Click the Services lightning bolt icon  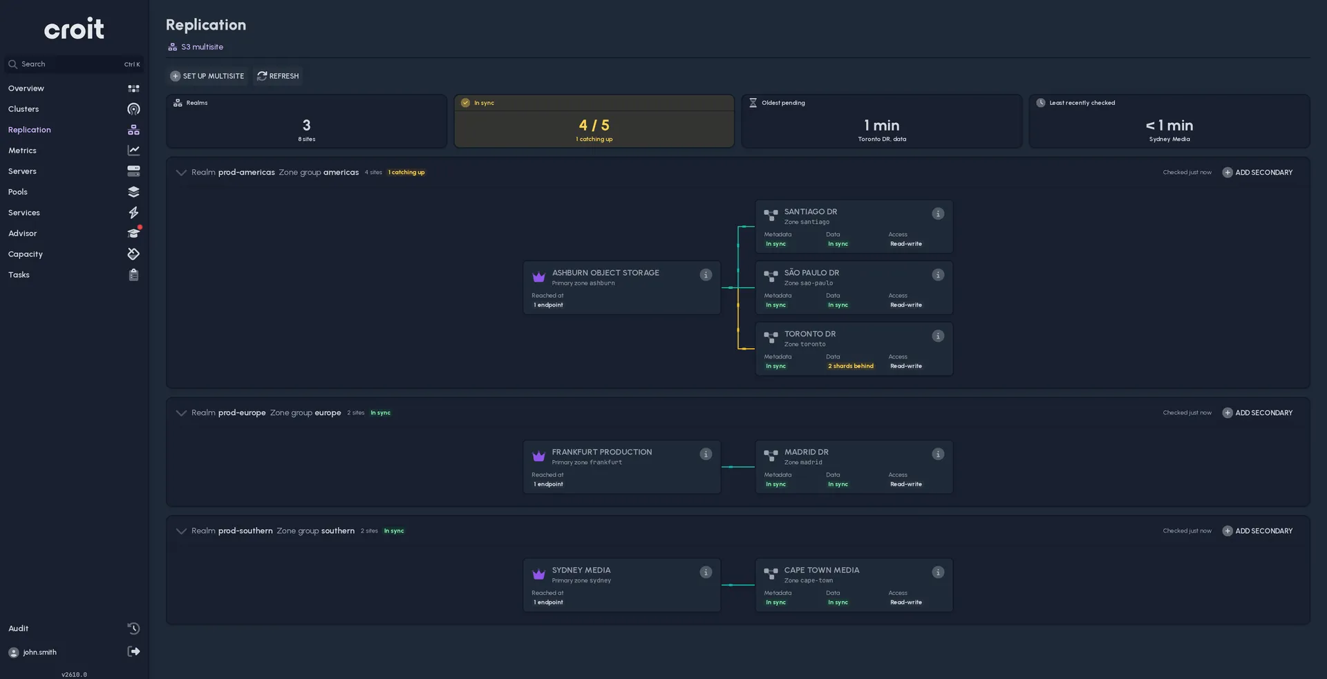click(134, 213)
